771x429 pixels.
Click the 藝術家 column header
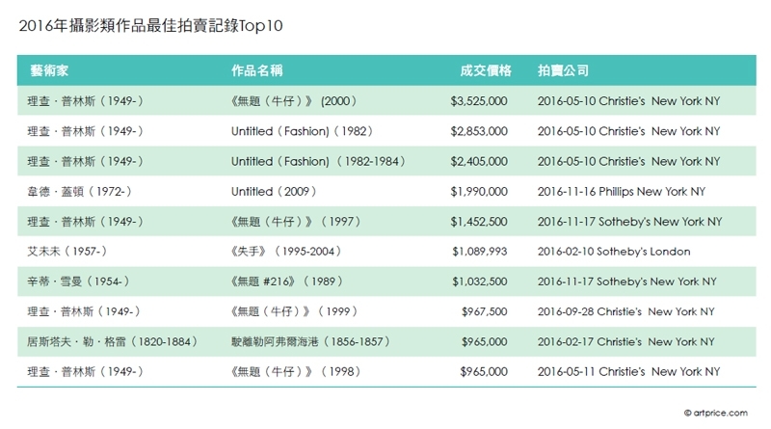(x=49, y=70)
